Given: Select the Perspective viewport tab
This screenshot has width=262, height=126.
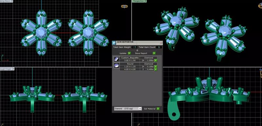Looking at the screenshot, I should tap(138, 1).
